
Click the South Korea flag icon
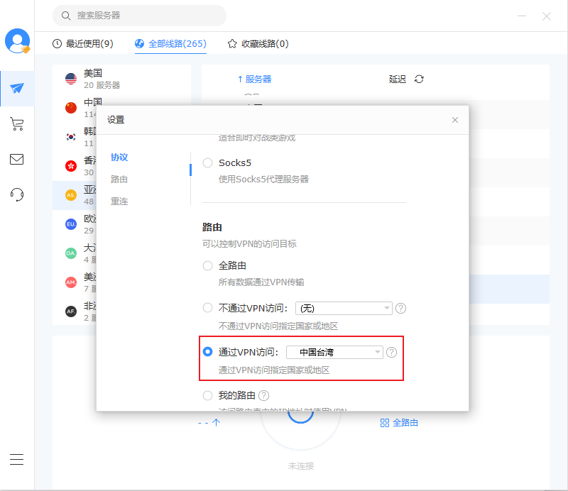click(x=71, y=137)
